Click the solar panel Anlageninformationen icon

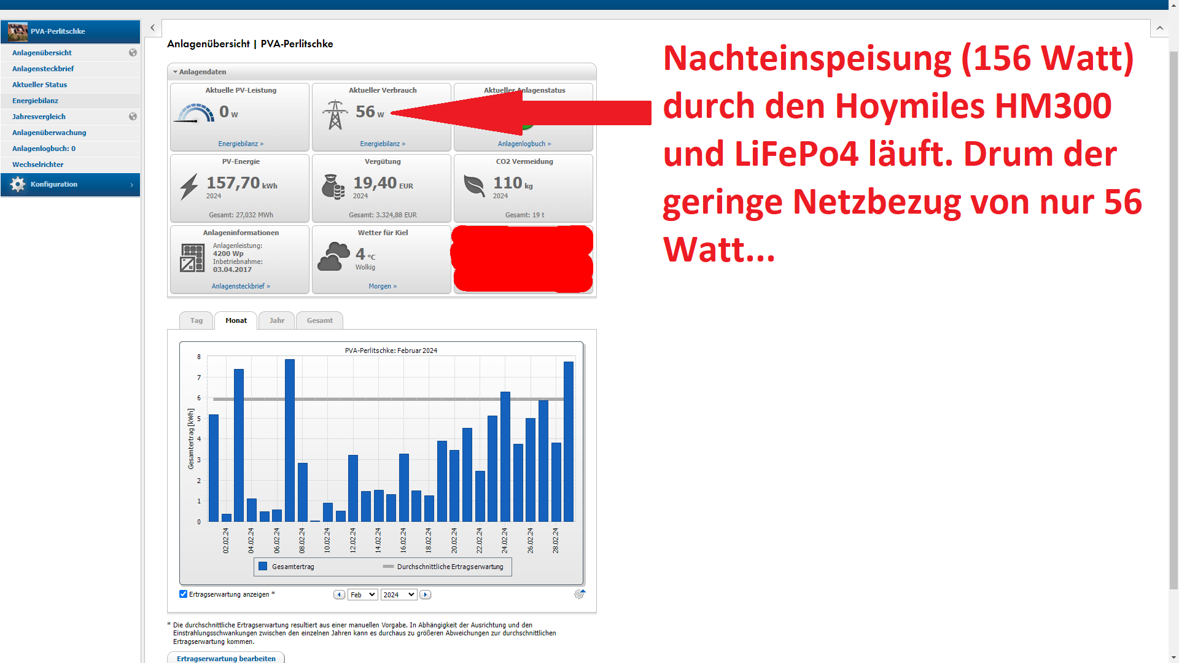[192, 258]
